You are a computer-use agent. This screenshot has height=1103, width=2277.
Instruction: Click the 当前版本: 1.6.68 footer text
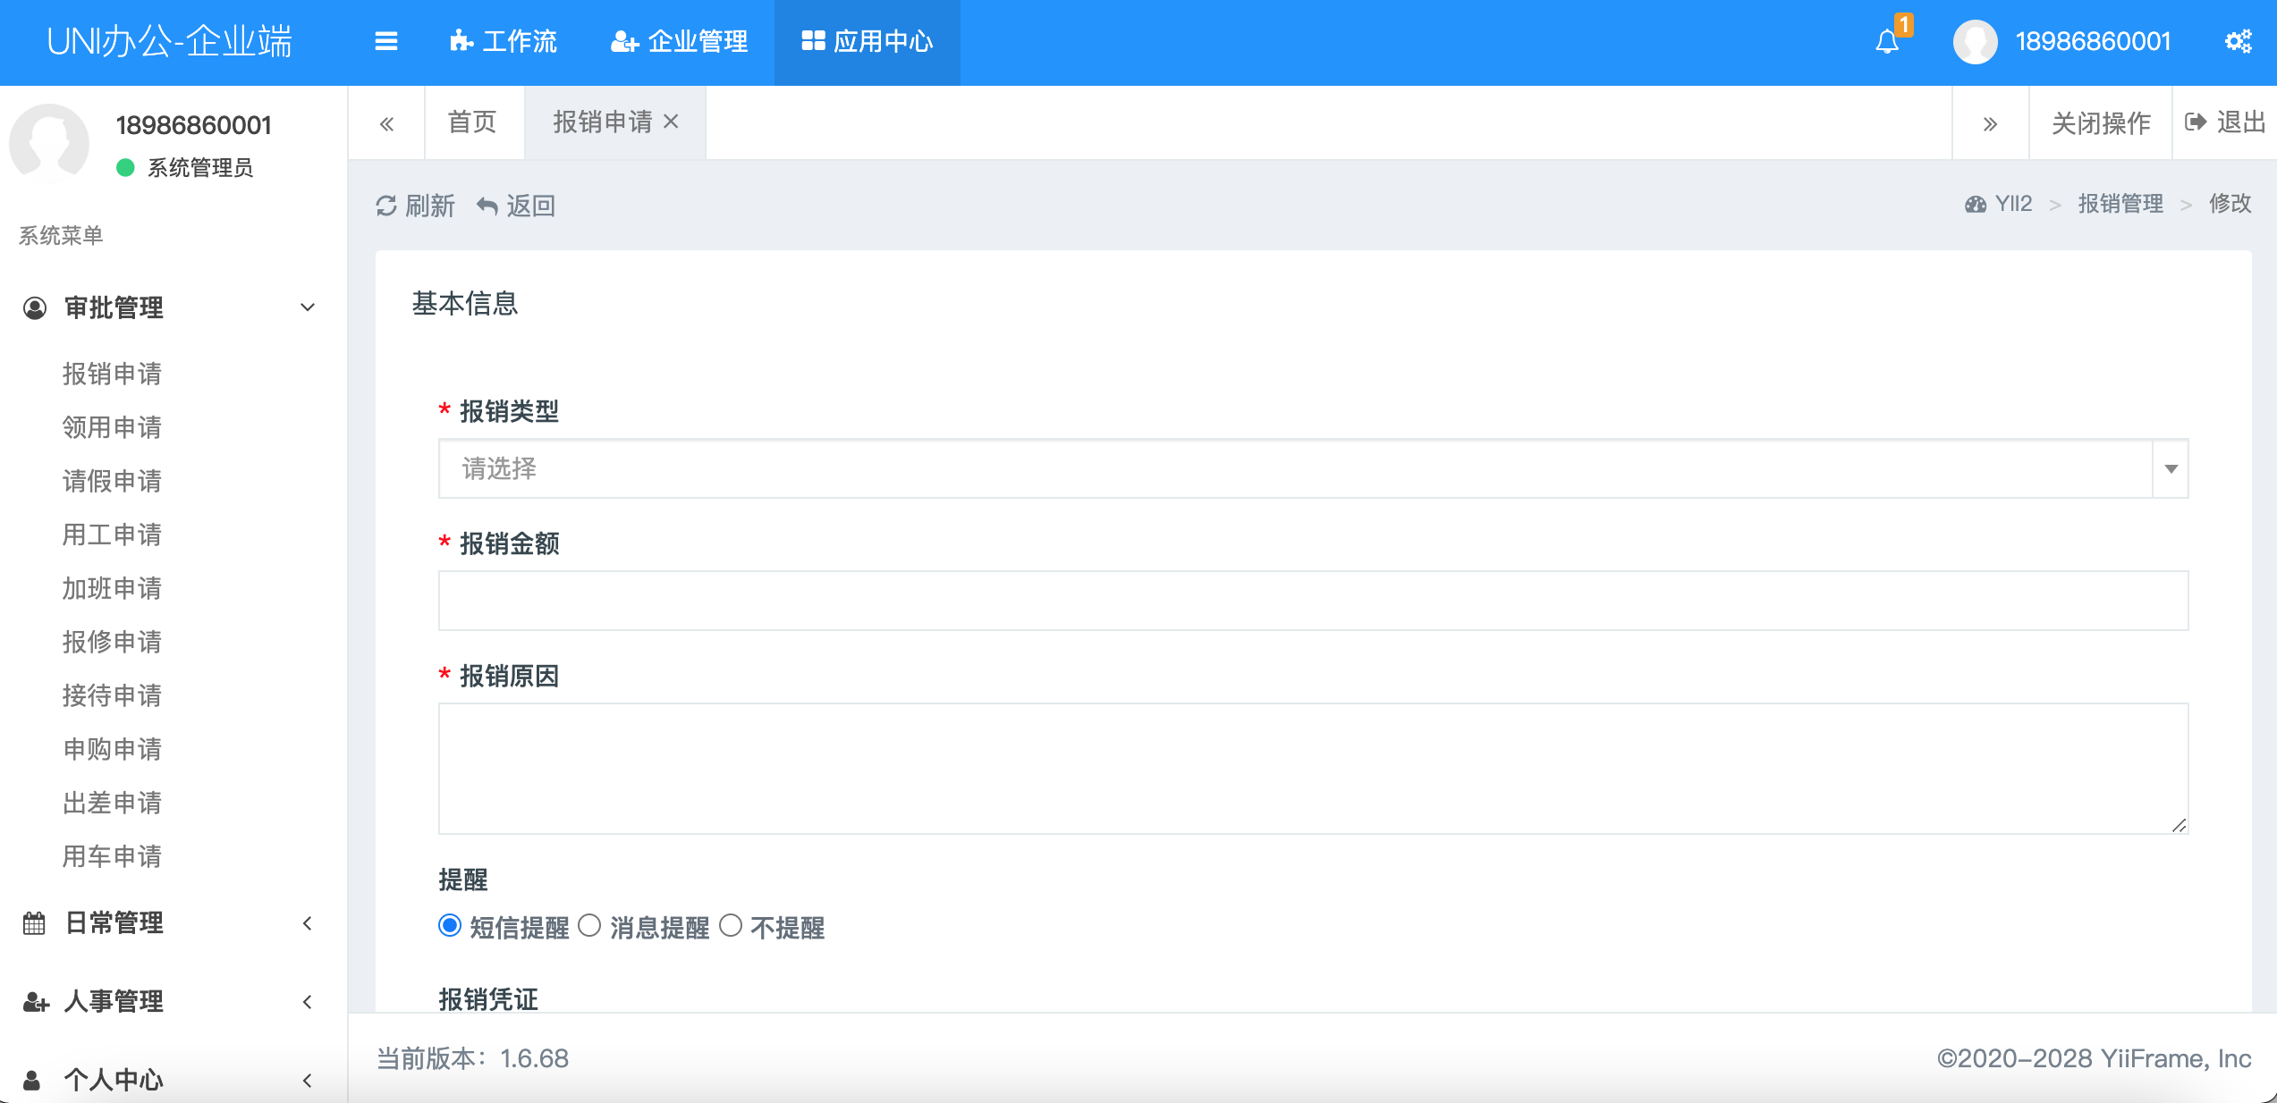click(472, 1058)
